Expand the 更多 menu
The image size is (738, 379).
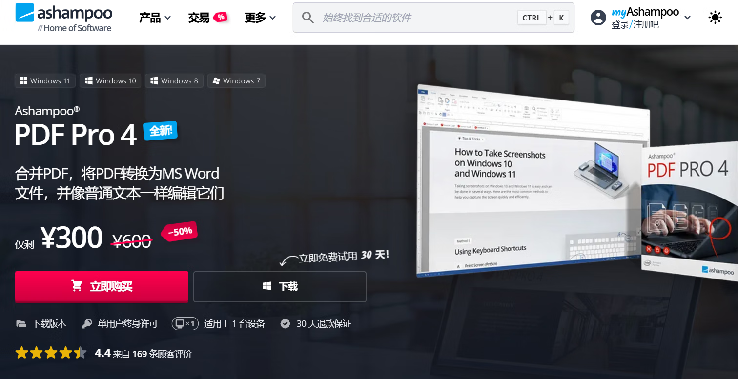pos(260,18)
